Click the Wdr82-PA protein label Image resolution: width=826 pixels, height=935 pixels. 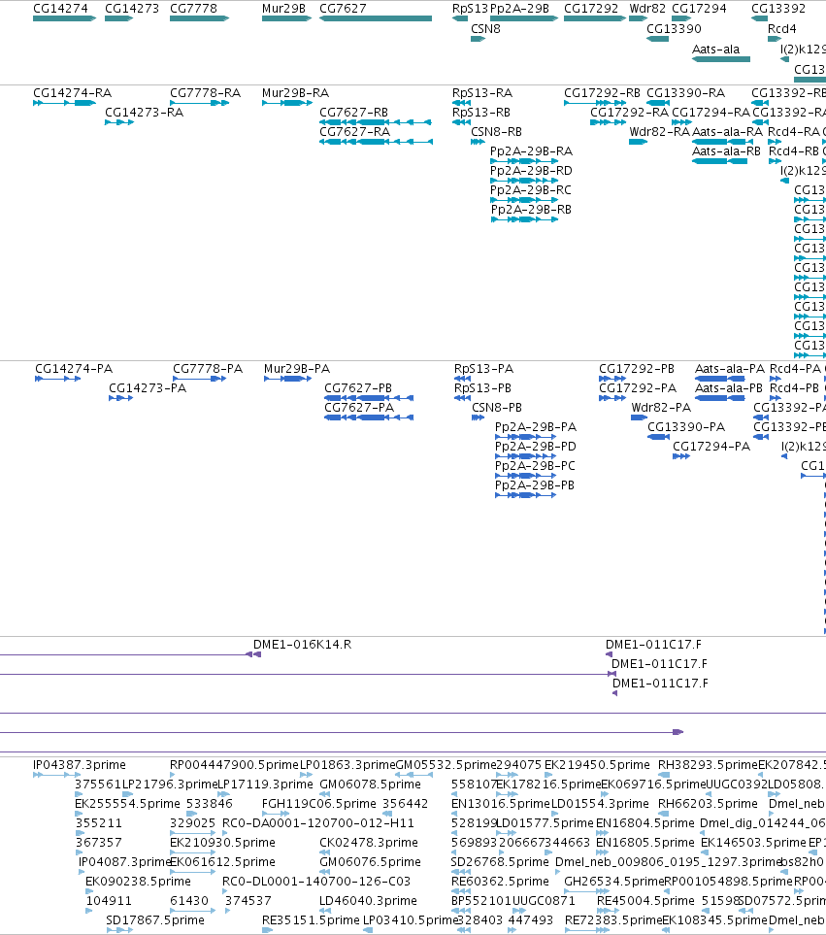pos(661,407)
